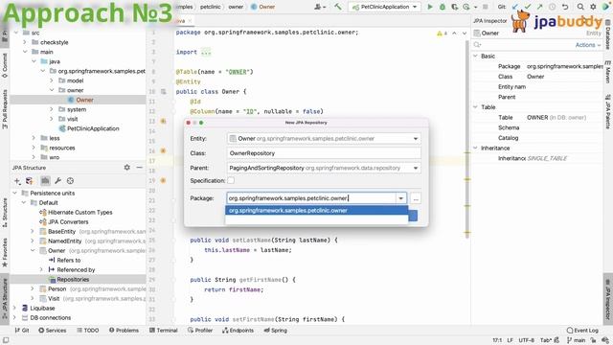613x345 pixels.
Task: Open the Endpoints tool window tab
Action: tap(238, 330)
